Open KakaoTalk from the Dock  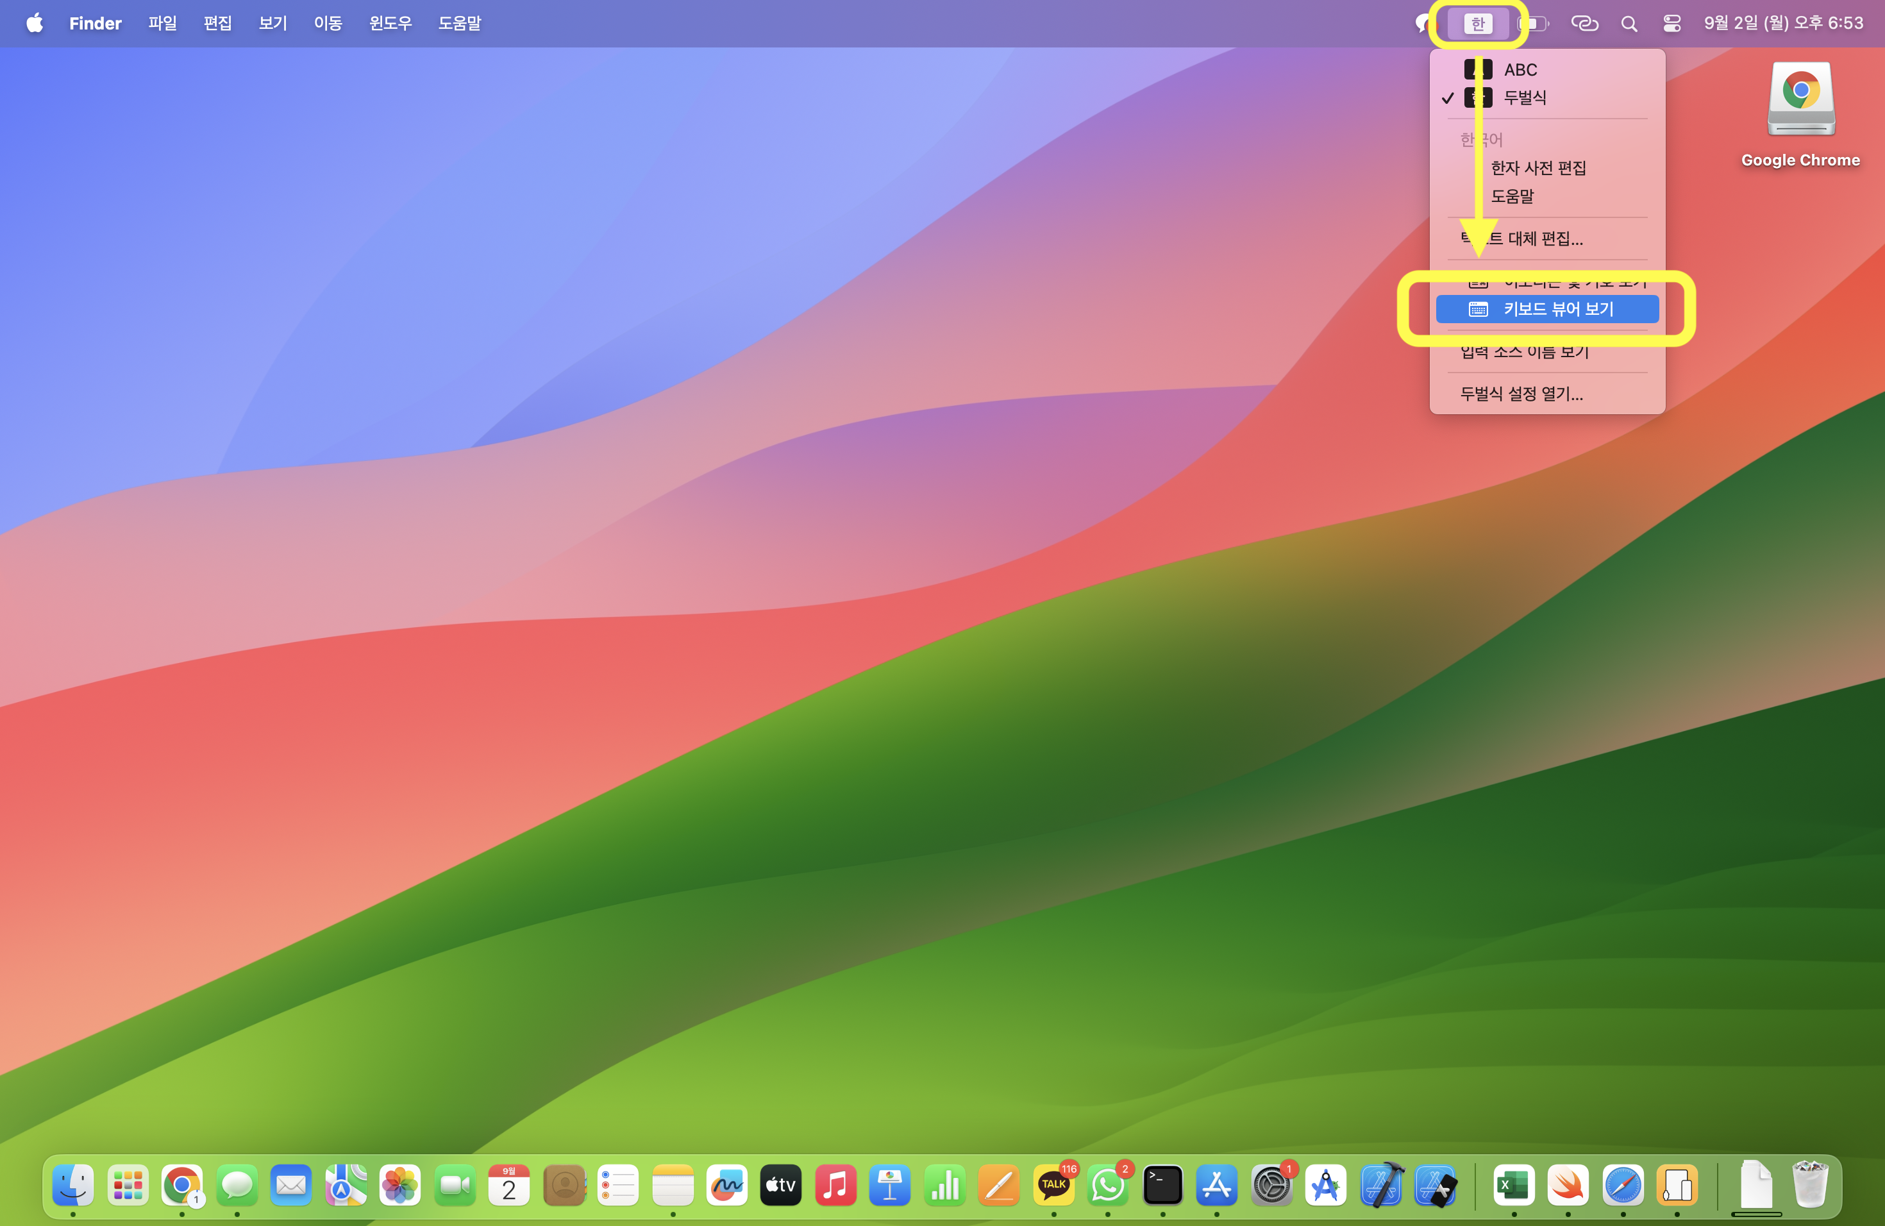(1053, 1186)
